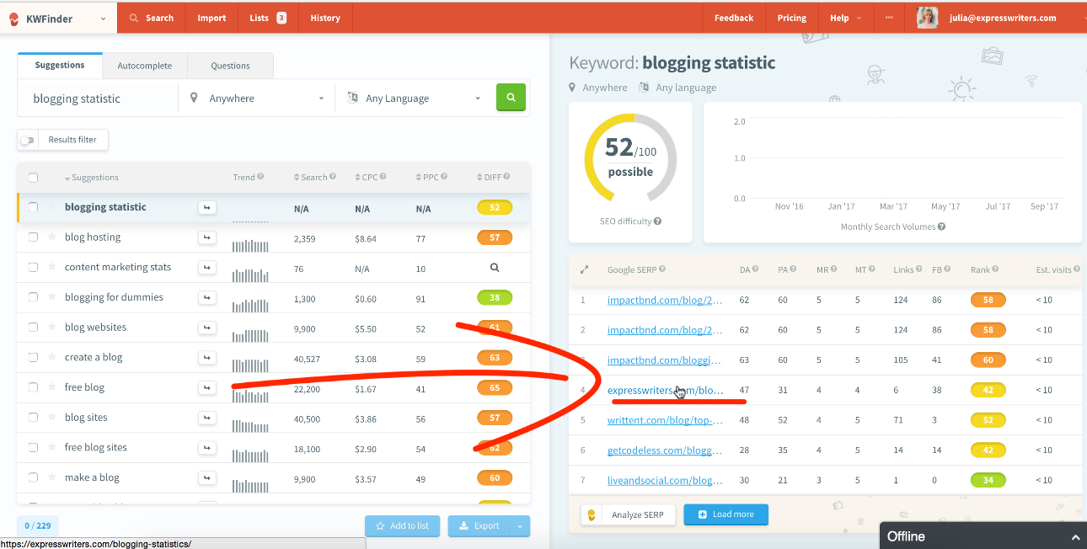Check the content marketing stats checkbox

pos(33,267)
